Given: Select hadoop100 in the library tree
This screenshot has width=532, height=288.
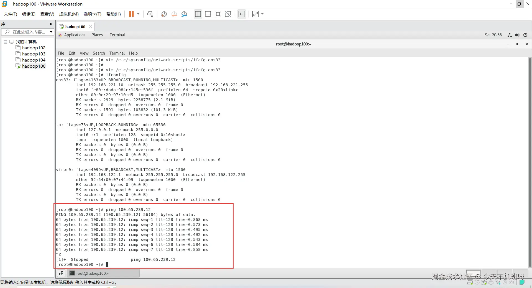Looking at the screenshot, I should tap(34, 66).
